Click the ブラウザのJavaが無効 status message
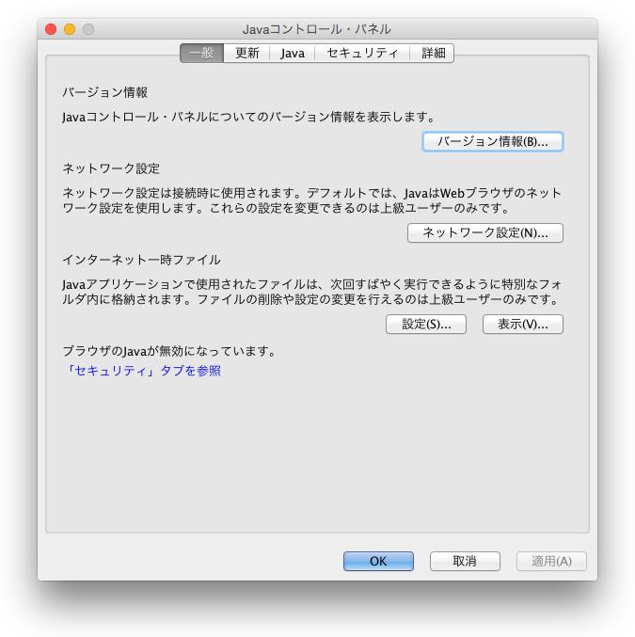Screen dimensions: 635x637 point(169,351)
